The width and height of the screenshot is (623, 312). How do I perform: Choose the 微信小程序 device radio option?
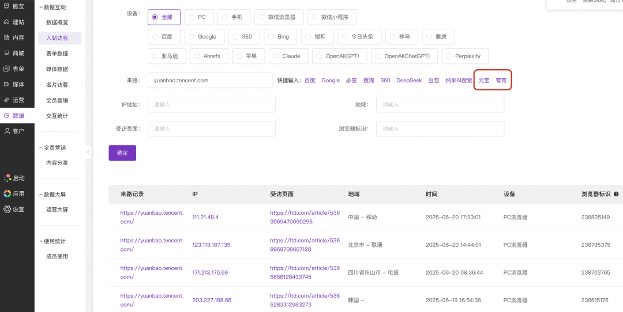(x=315, y=17)
